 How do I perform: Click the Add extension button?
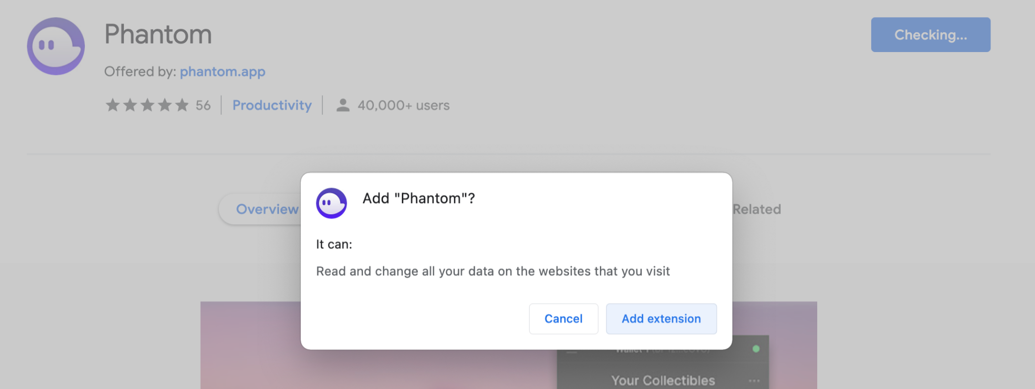pyautogui.click(x=661, y=319)
